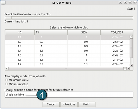Go back with the Previous button
This screenshot has height=109, width=138.
pyautogui.click(x=69, y=104)
